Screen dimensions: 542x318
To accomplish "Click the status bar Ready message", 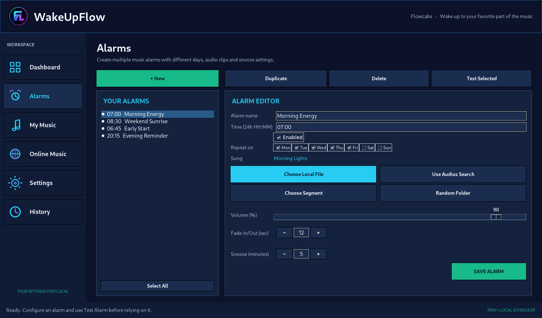I will [x=79, y=310].
